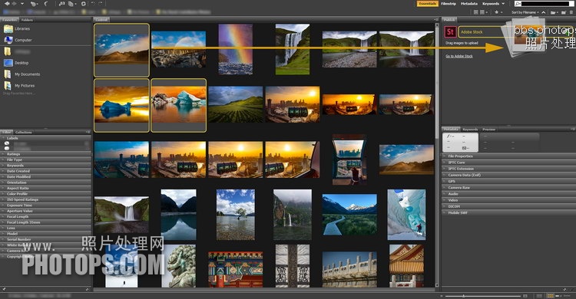This screenshot has width=576, height=299.
Task: Expand the GPS metadata section
Action: pyautogui.click(x=508, y=181)
